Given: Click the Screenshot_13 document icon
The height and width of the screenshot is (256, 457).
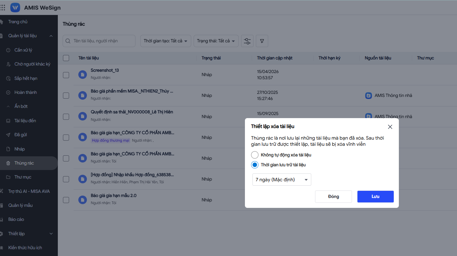Looking at the screenshot, I should pos(82,74).
